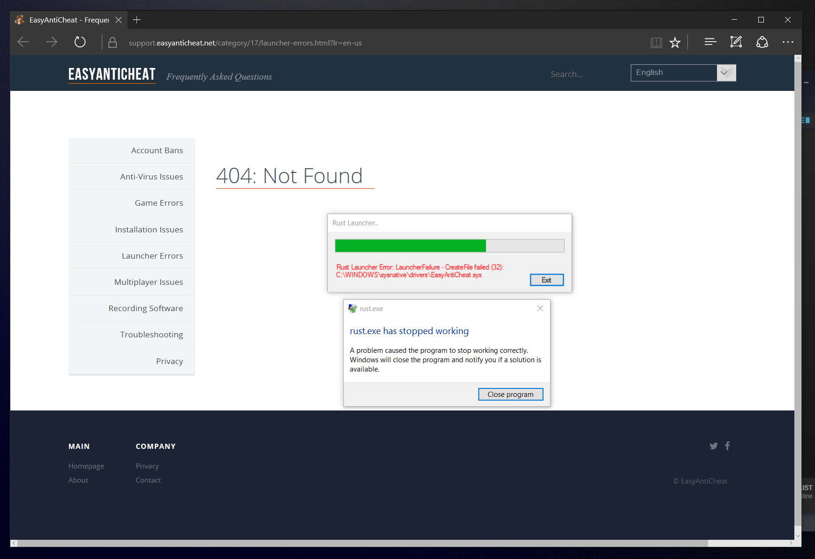Screen dimensions: 815x559
Task: Refresh the page with the reload icon
Action: pyautogui.click(x=80, y=42)
